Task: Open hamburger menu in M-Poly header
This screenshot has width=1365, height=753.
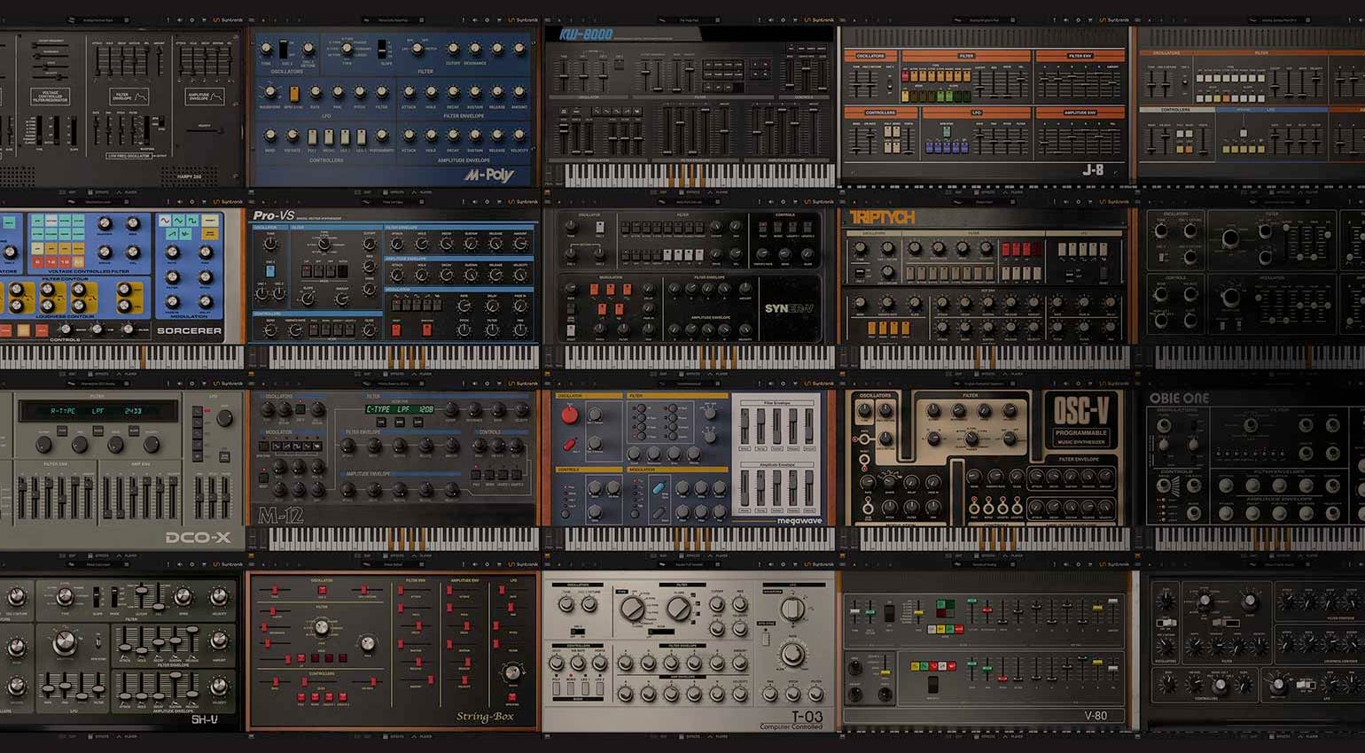Action: coord(251,19)
